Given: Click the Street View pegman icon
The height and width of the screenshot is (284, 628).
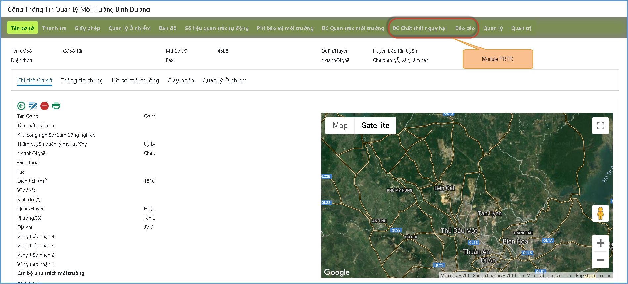Looking at the screenshot, I should (x=600, y=213).
